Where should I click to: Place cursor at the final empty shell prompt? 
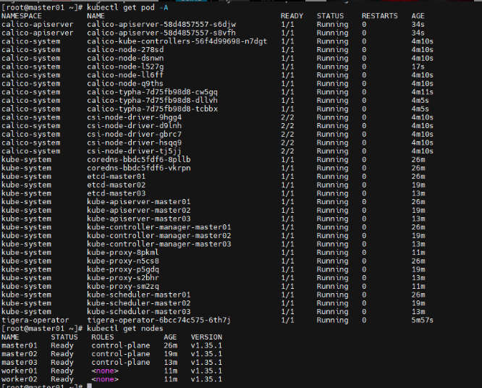click(89, 387)
